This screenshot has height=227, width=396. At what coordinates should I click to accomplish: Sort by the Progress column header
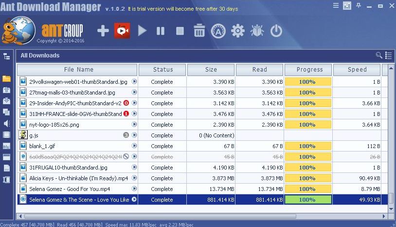coord(308,70)
